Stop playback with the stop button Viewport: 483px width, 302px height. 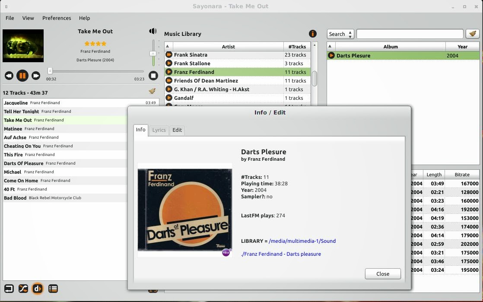(153, 76)
